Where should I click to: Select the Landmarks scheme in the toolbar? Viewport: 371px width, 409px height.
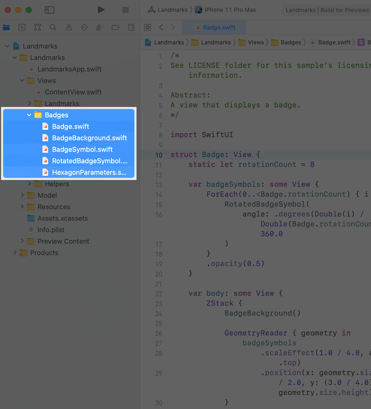pyautogui.click(x=168, y=10)
